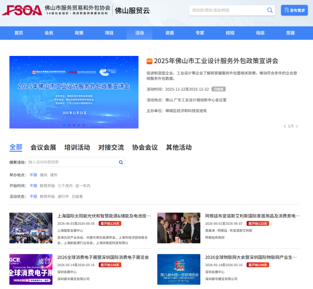
Task: Open the 党建 navigation menu
Action: tap(290, 33)
